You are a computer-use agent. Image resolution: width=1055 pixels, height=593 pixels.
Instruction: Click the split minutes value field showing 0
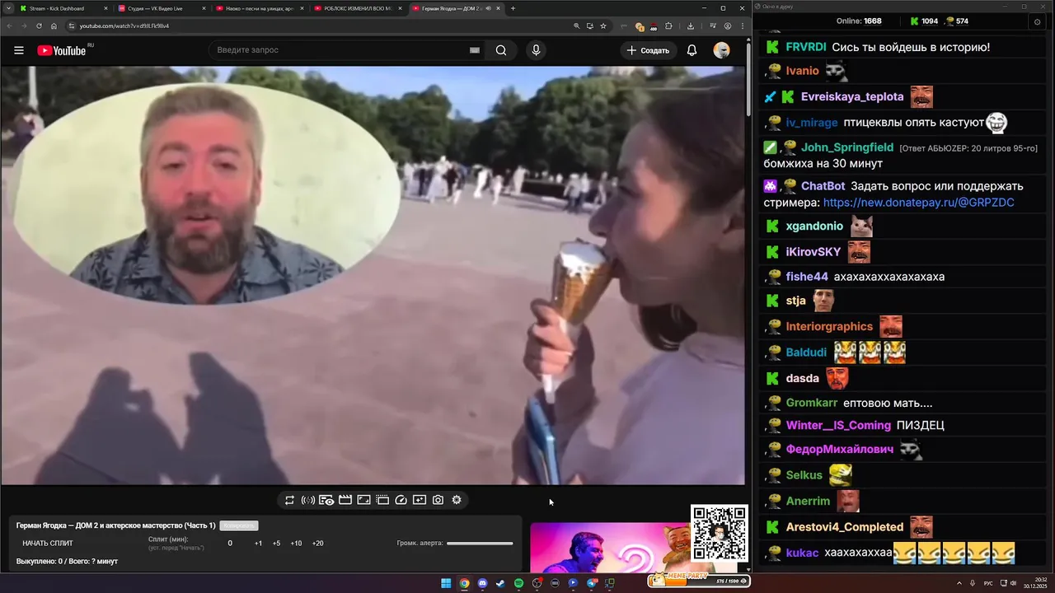click(x=230, y=544)
